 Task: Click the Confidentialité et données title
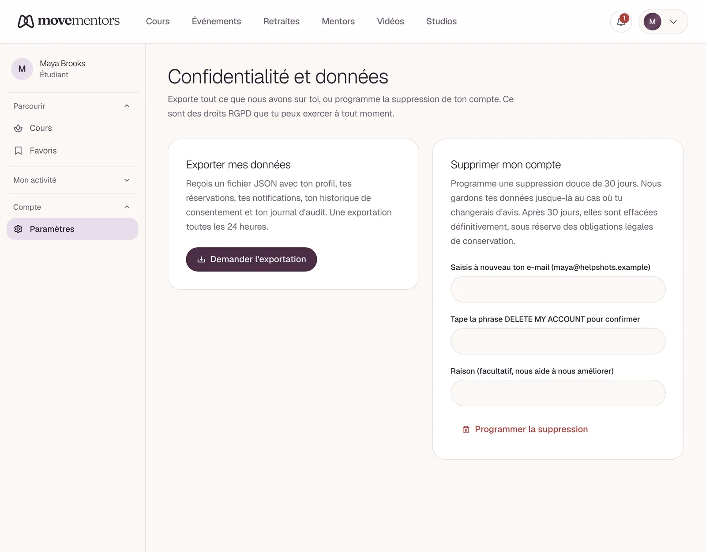[x=278, y=77]
